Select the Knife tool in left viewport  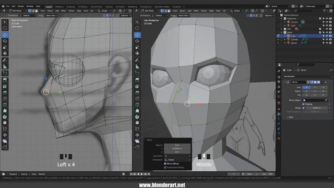point(5,104)
